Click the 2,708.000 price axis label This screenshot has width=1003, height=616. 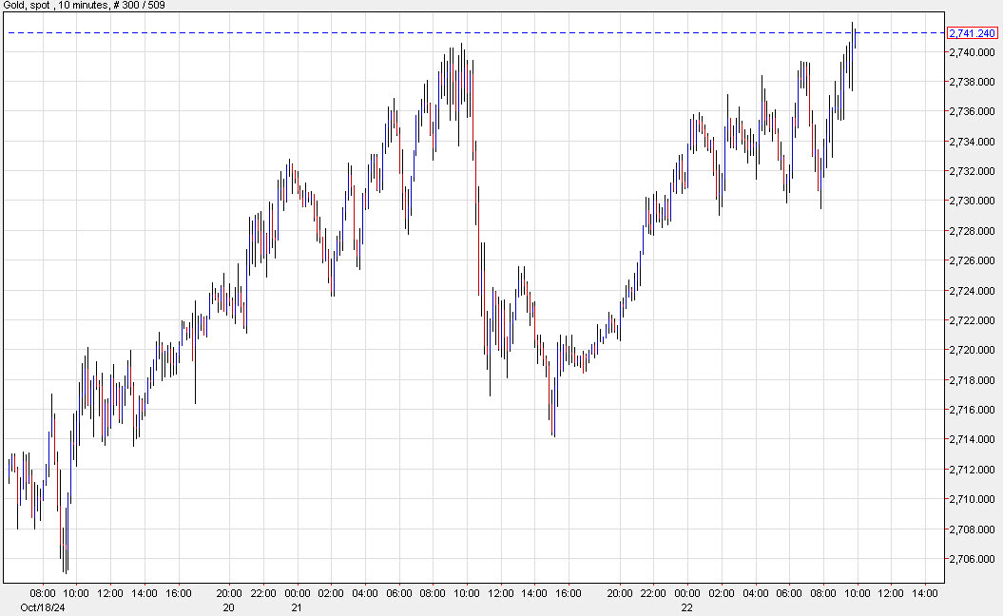click(x=973, y=529)
